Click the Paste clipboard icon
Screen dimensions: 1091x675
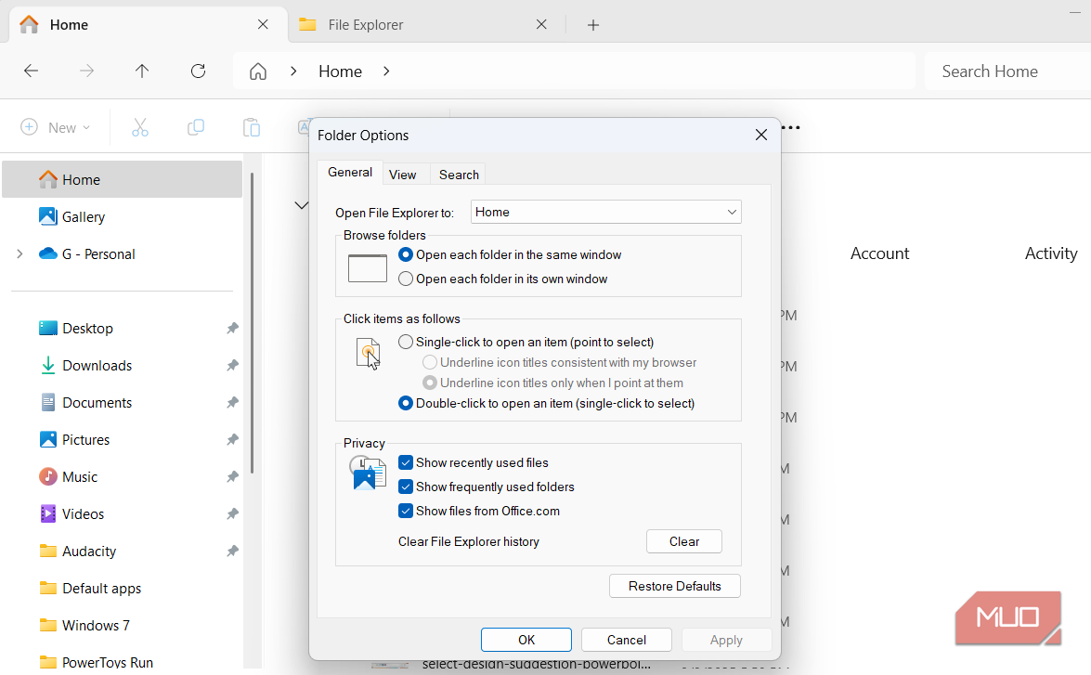(252, 127)
